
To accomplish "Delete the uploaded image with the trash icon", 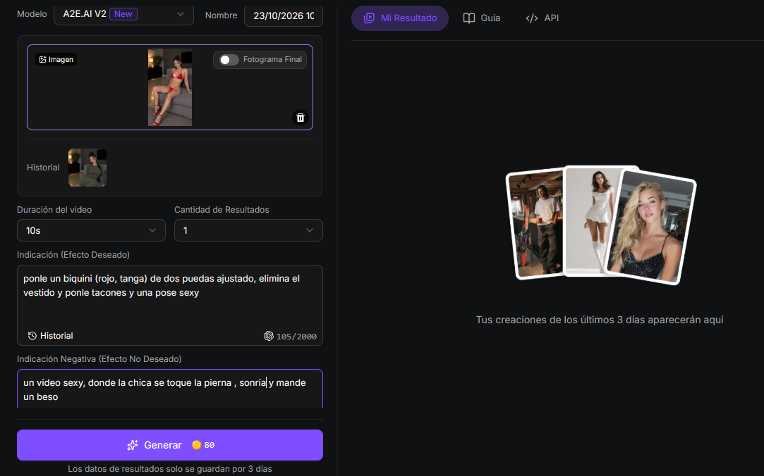I will (x=300, y=118).
